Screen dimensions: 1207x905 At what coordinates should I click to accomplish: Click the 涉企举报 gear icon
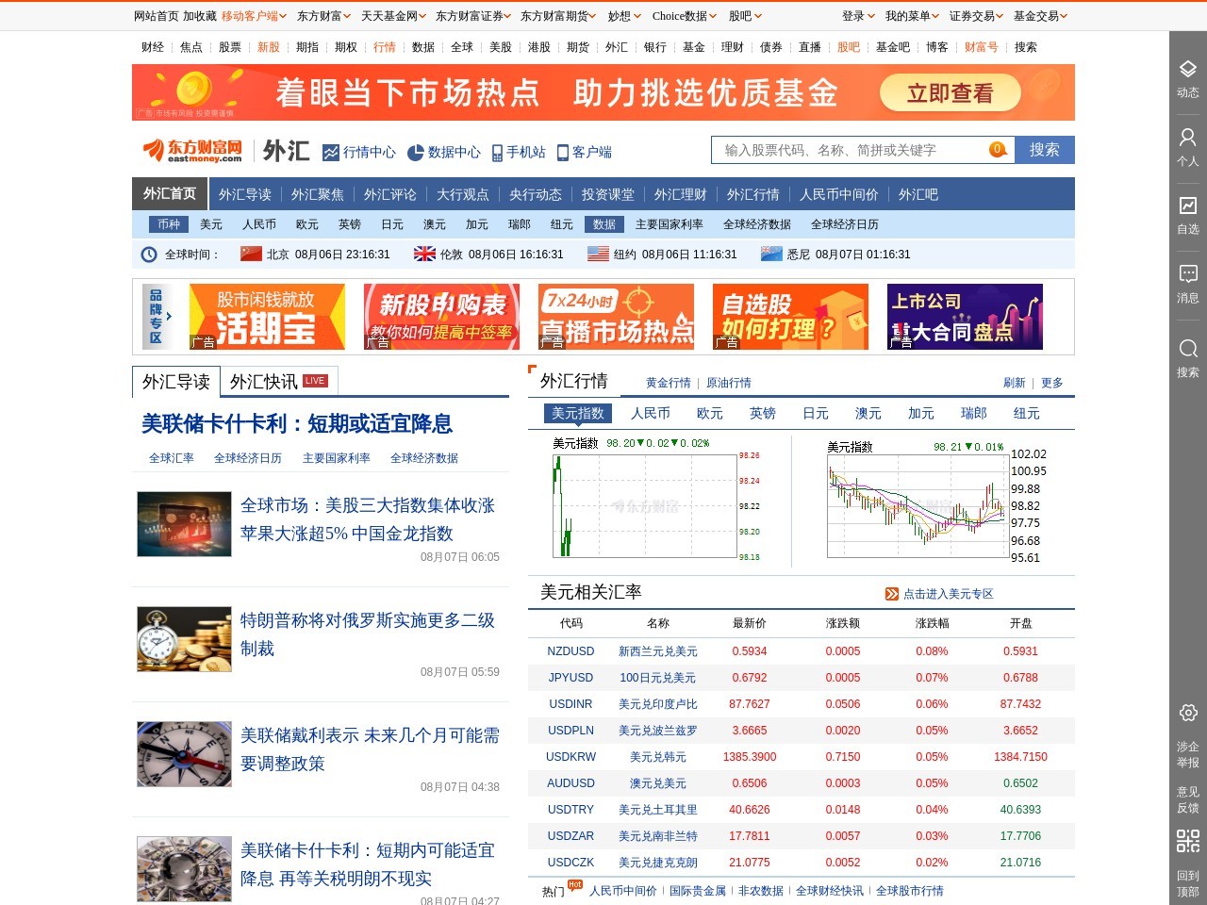(x=1186, y=714)
